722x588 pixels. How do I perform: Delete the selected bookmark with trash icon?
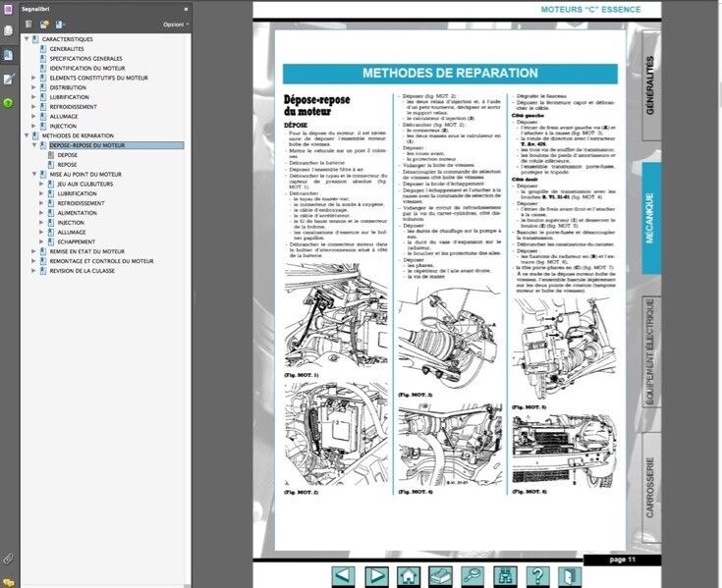click(28, 24)
